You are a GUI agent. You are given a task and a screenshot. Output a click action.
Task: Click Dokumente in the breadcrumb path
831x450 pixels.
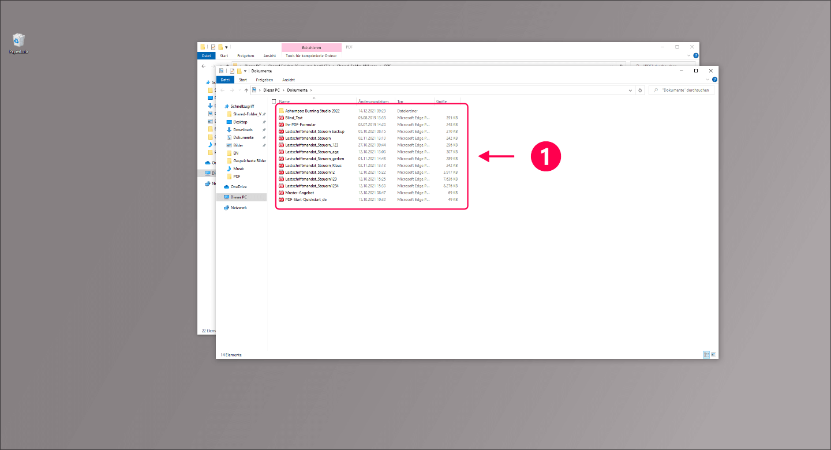(x=297, y=90)
